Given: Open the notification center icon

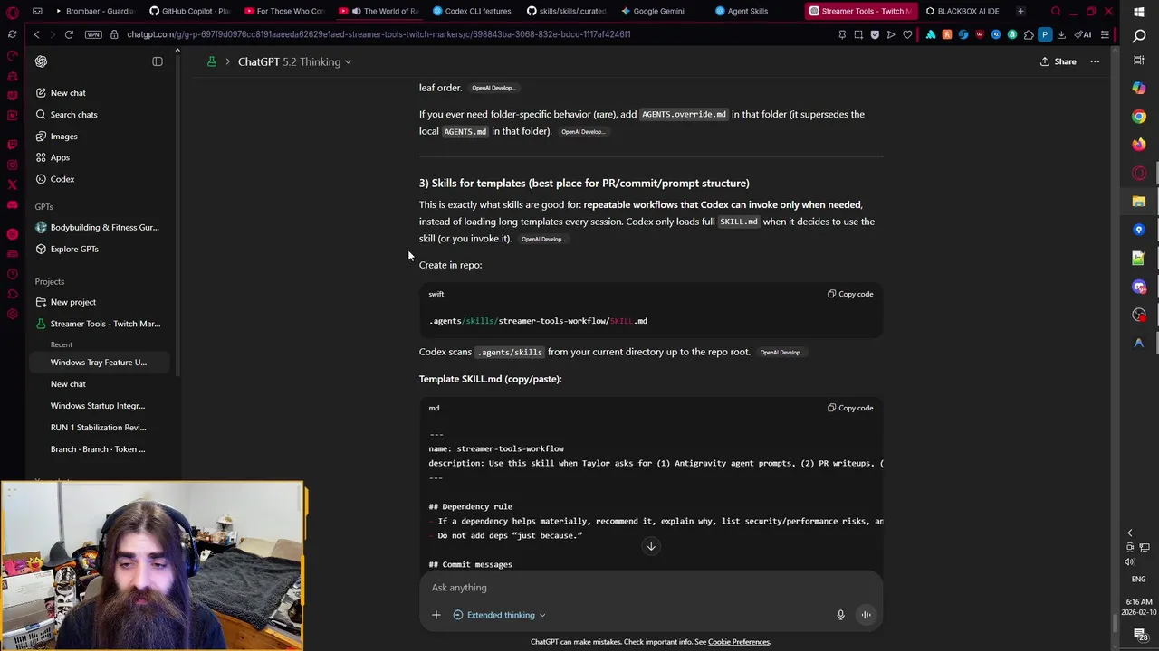Looking at the screenshot, I should coord(1139,636).
